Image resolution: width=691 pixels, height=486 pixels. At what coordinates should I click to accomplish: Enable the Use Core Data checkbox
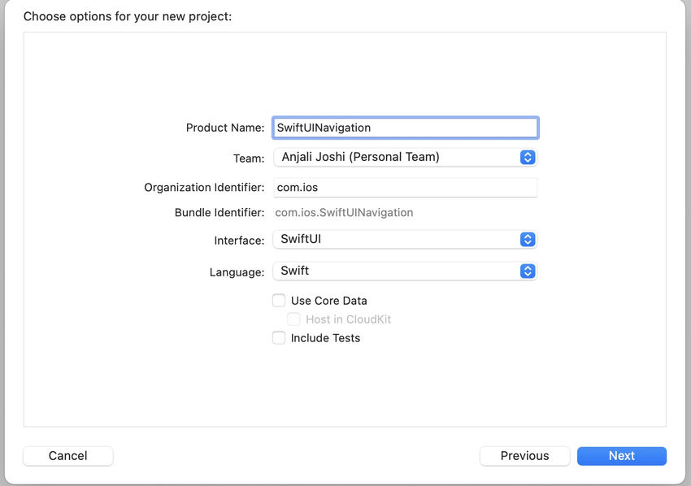pyautogui.click(x=279, y=301)
